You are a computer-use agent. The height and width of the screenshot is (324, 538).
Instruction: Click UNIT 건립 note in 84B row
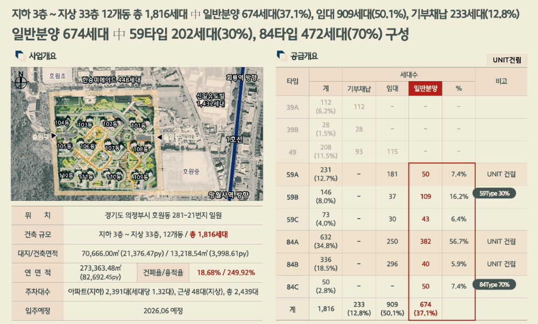tap(501, 264)
